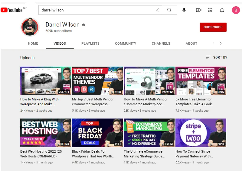This screenshot has height=171, width=242.
Task: Click Darrel Wilson channel name heading
Action: tap(63, 25)
